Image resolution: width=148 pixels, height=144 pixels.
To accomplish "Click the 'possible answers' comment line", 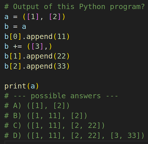I will point(61,96).
